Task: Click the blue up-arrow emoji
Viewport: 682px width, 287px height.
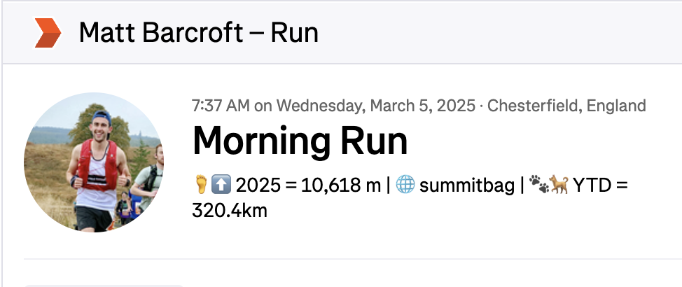Action: [221, 185]
